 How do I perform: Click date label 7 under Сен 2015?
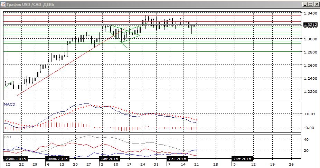click(x=169, y=165)
